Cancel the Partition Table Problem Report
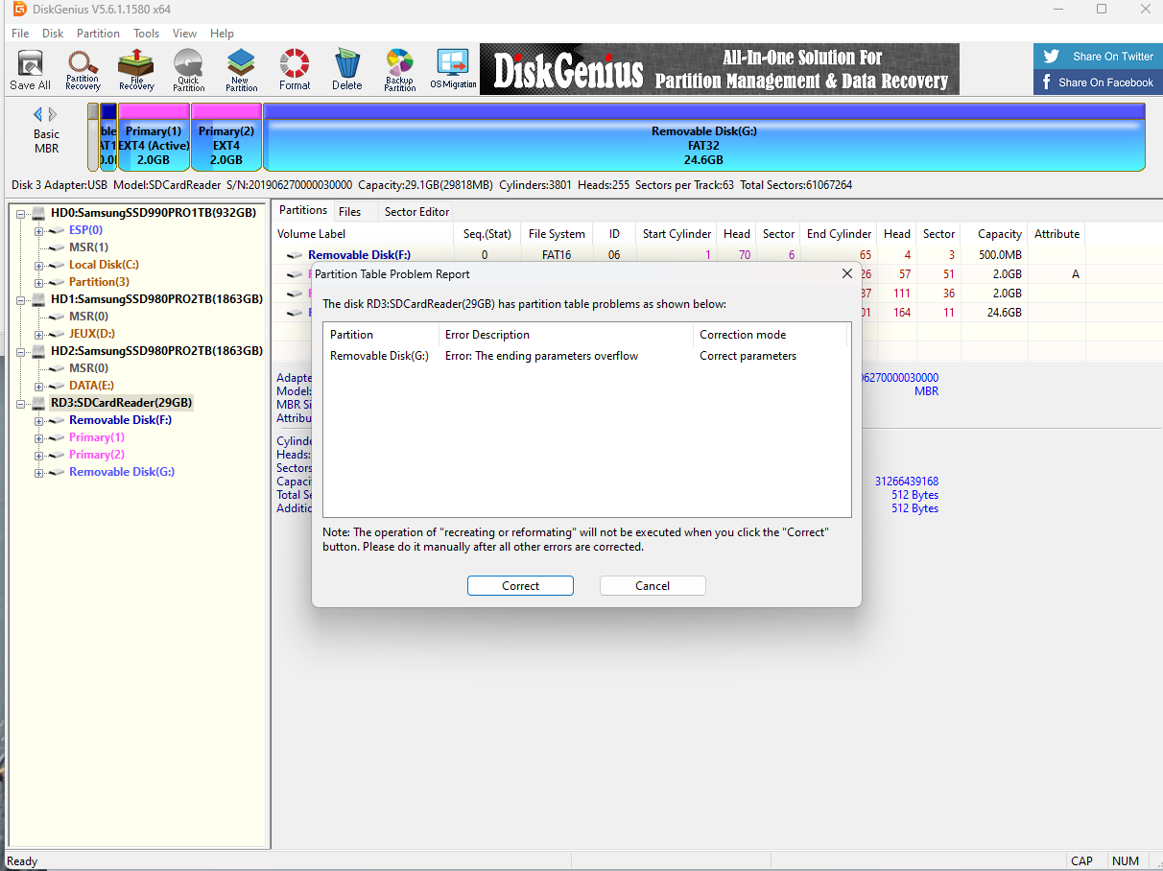Screen dimensions: 1163x871 pos(653,586)
